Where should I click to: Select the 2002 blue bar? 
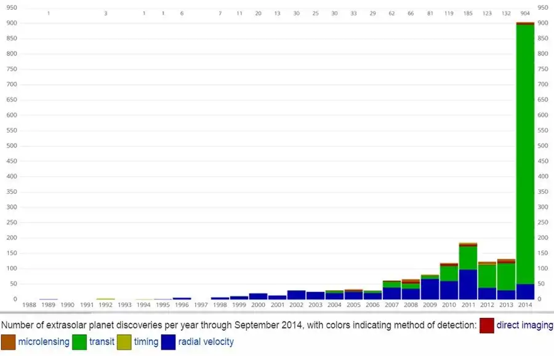coord(296,295)
